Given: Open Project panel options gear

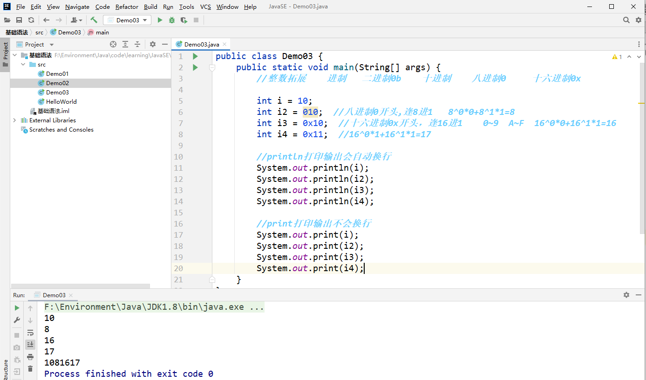Looking at the screenshot, I should (x=153, y=44).
